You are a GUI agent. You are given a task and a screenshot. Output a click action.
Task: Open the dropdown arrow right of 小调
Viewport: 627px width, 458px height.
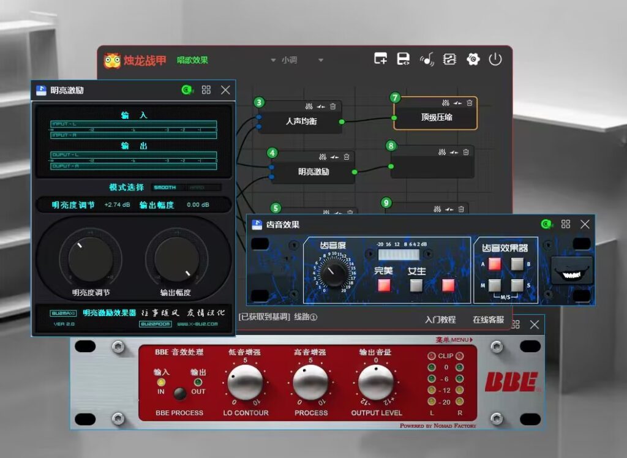point(321,60)
